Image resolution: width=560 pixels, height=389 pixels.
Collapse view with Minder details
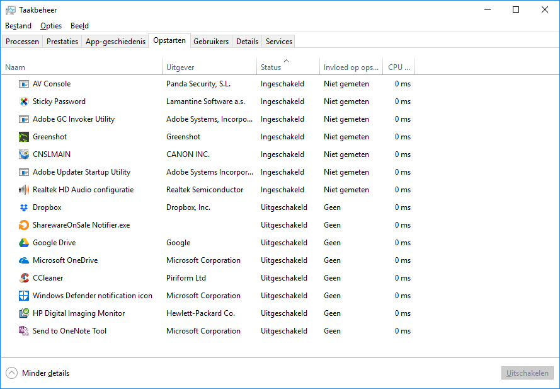coord(38,373)
